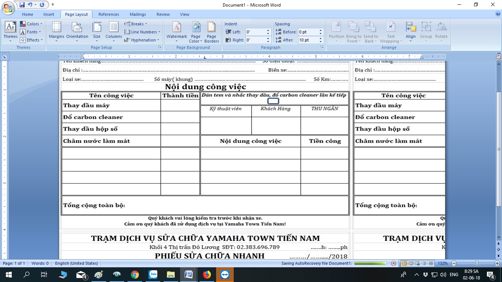Viewport: 502px width, 282px height.
Task: Open the Watermark gallery
Action: [x=177, y=31]
